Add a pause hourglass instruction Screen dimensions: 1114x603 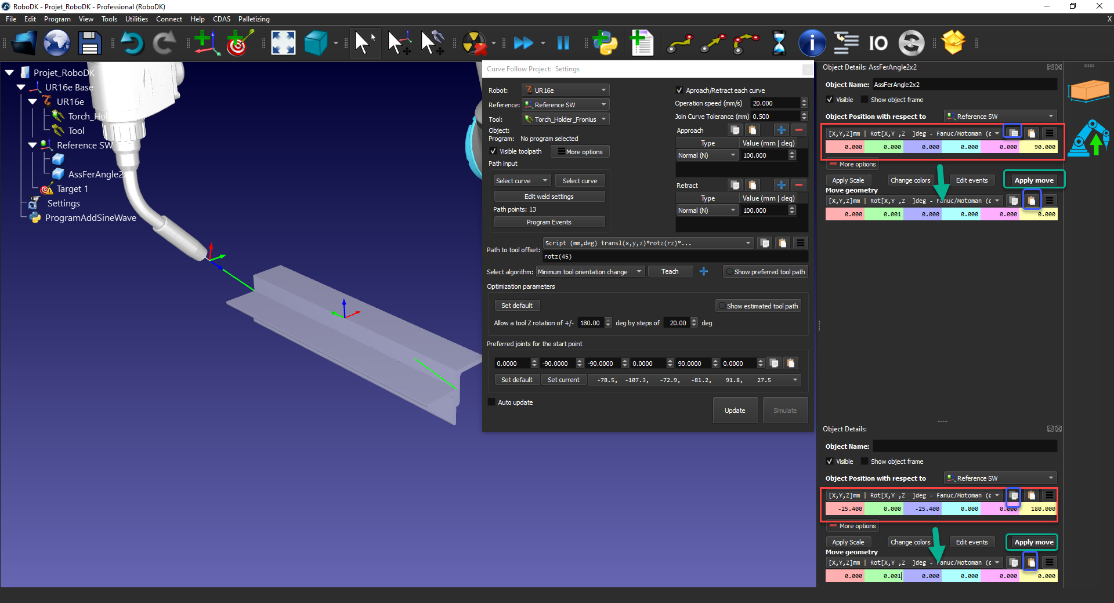click(779, 43)
